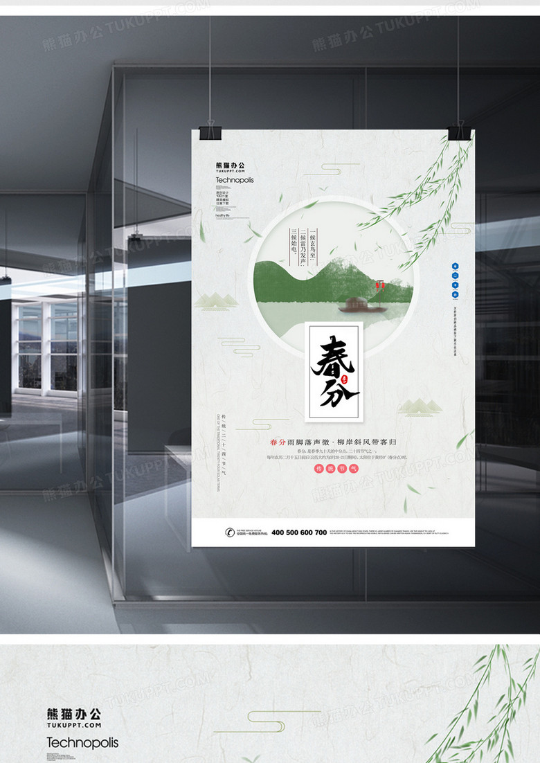
Task: Click the right black binder clip
Action: [458, 132]
